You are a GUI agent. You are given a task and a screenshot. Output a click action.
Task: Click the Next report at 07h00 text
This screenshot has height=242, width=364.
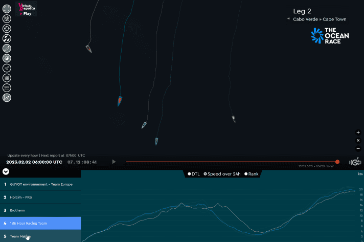tap(63, 156)
